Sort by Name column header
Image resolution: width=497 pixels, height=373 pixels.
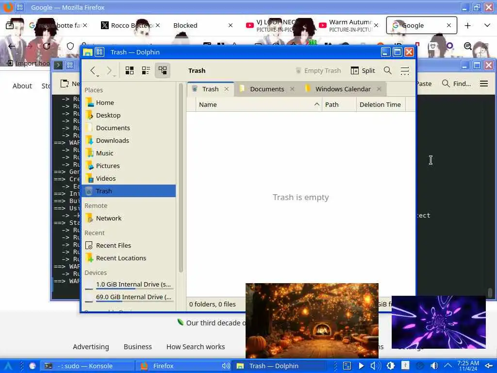point(259,105)
